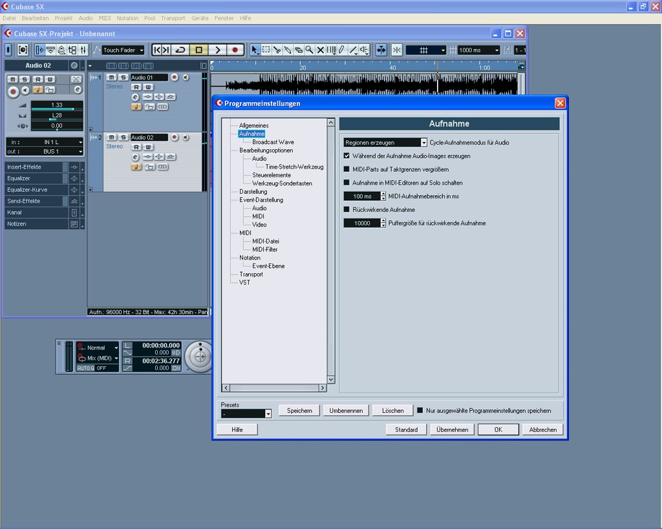The height and width of the screenshot is (529, 662).
Task: Enable Inspector record button for Audio 02
Action: click(13, 91)
